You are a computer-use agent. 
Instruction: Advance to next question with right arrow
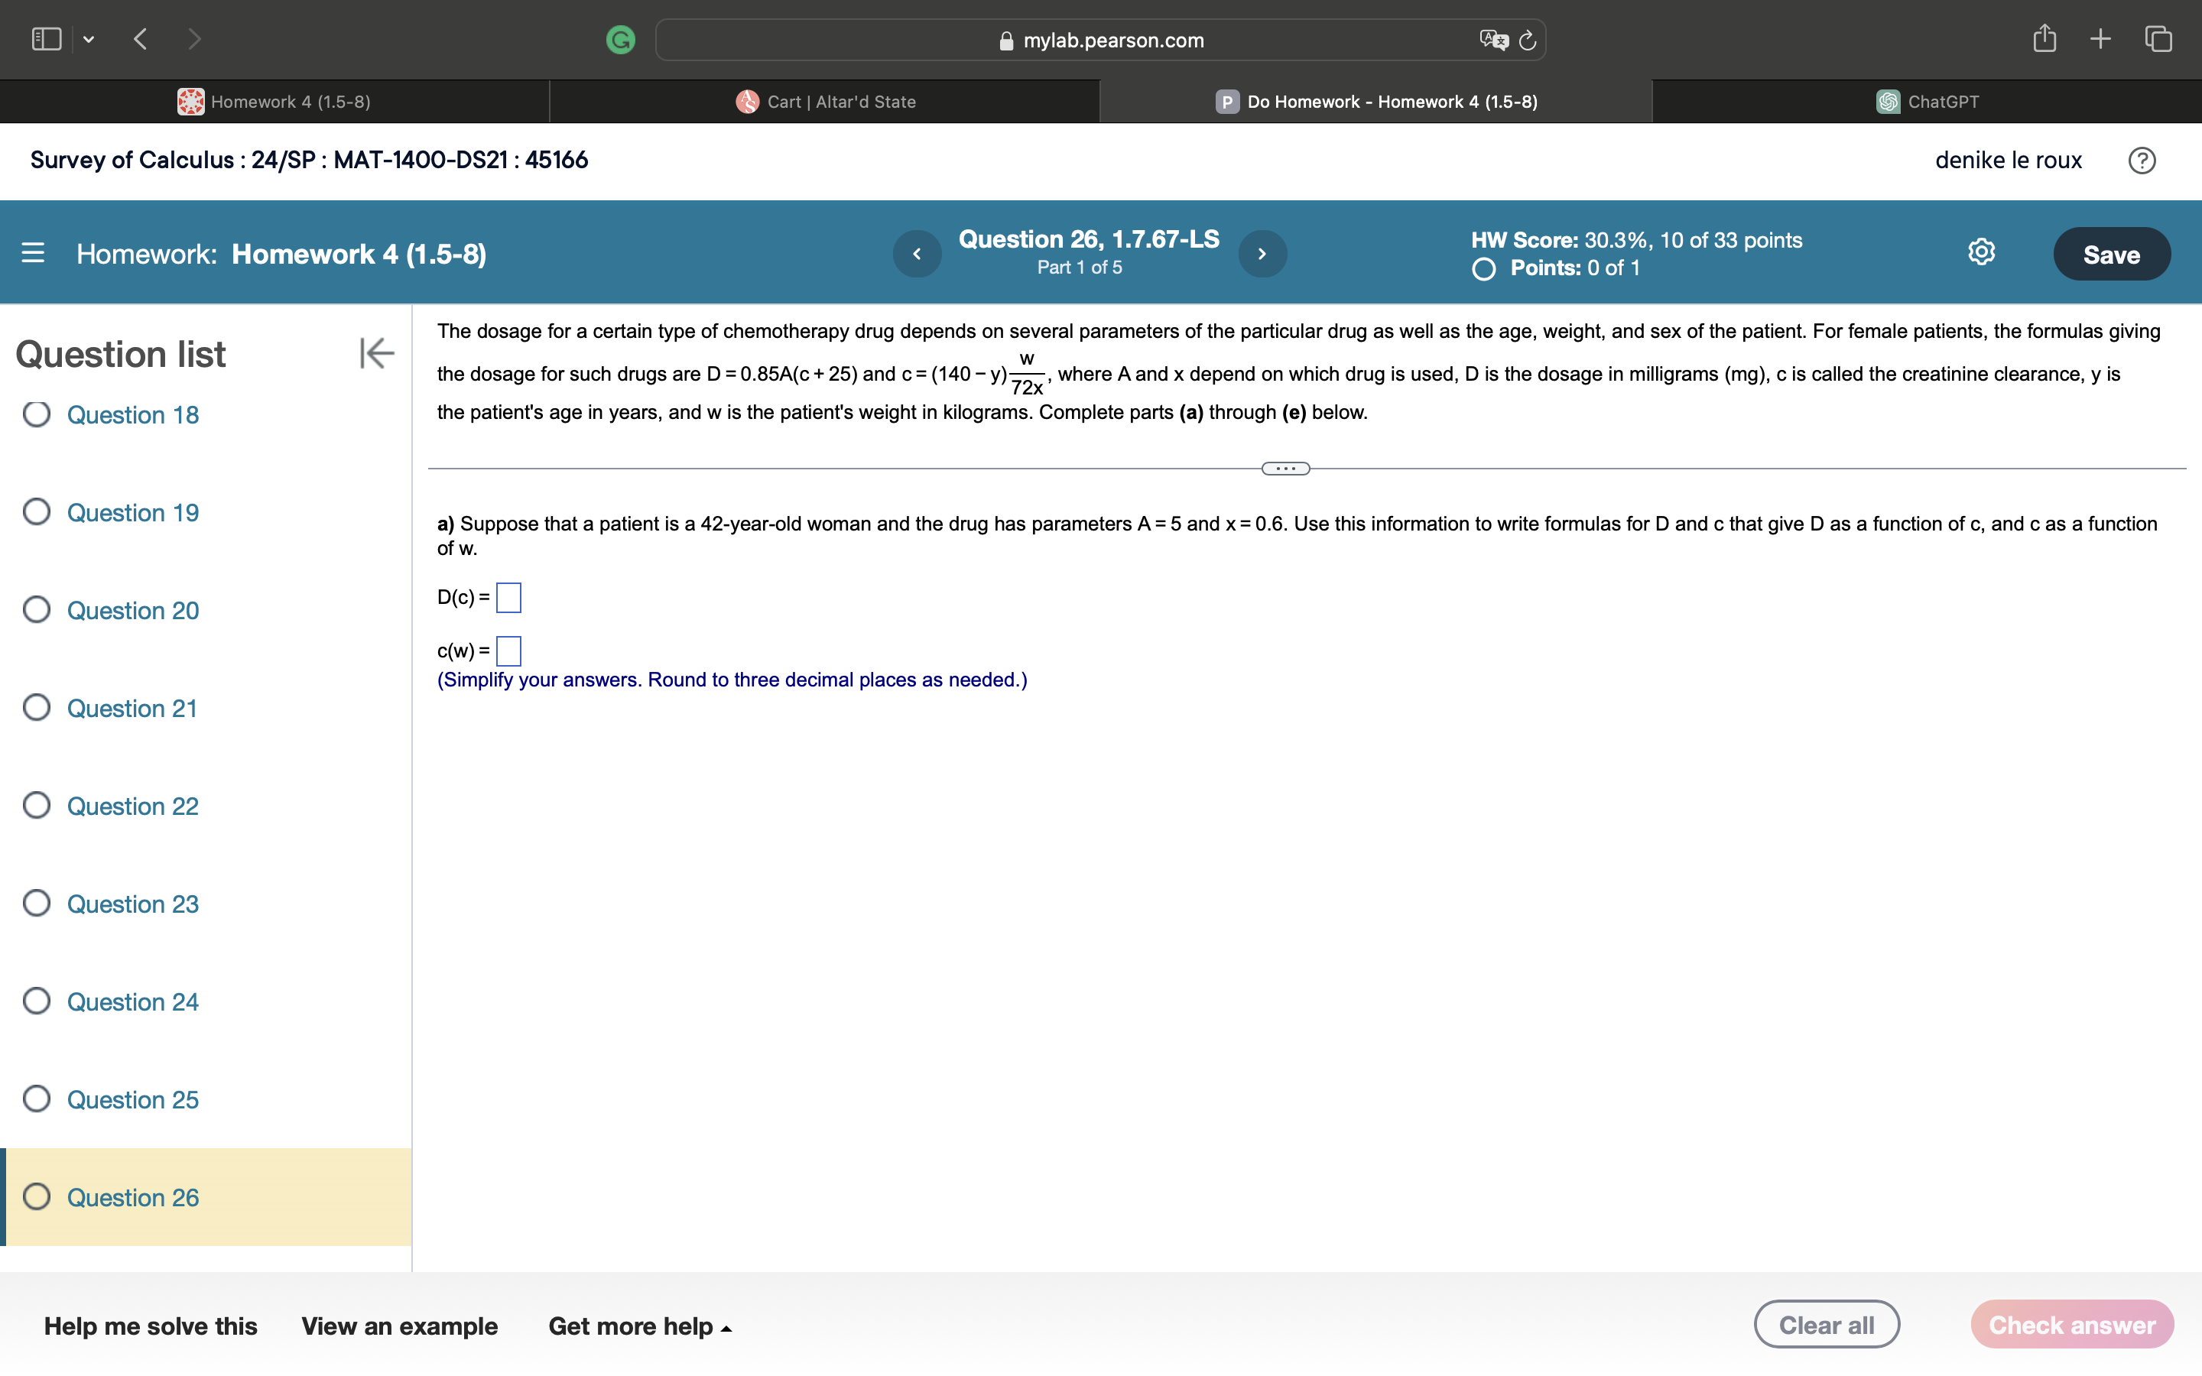coord(1262,253)
